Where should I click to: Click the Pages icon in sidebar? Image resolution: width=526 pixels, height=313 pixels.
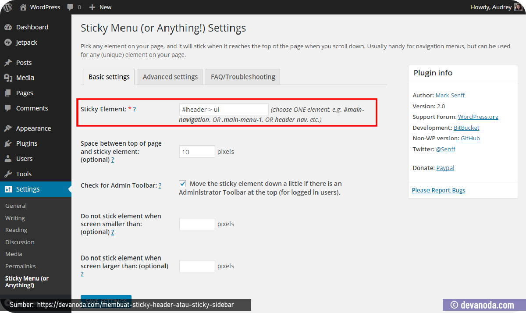[8, 93]
